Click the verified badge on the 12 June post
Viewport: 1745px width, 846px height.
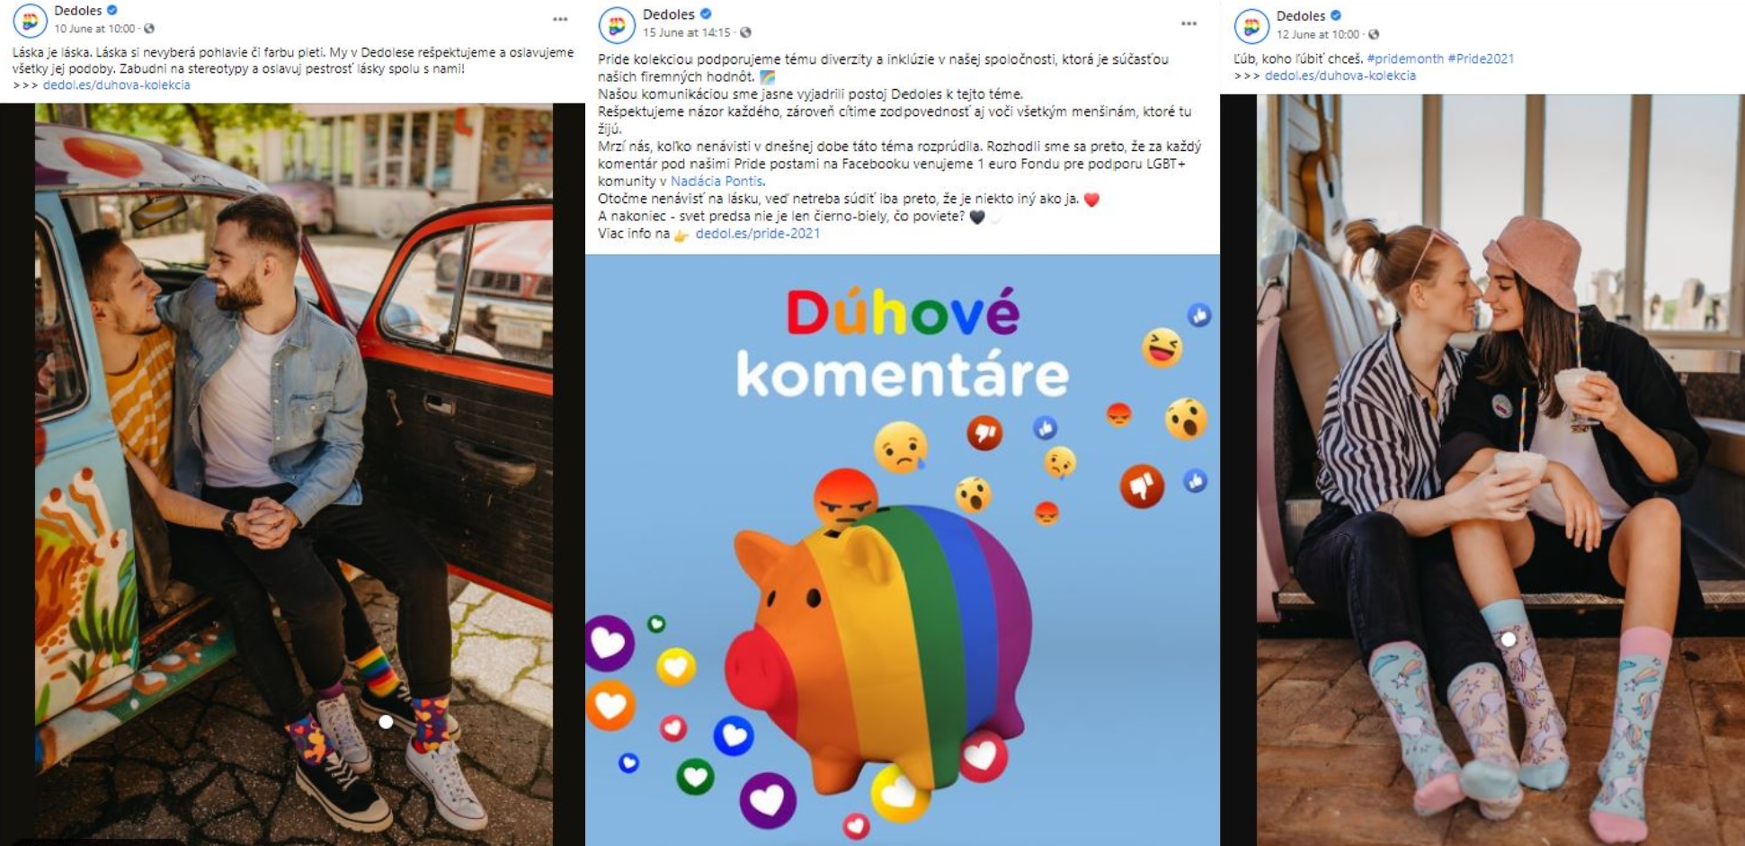pyautogui.click(x=1336, y=15)
